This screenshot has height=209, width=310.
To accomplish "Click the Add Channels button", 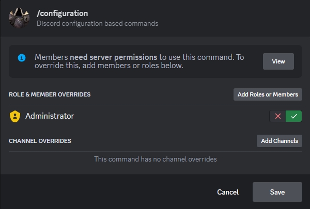I will [279, 141].
